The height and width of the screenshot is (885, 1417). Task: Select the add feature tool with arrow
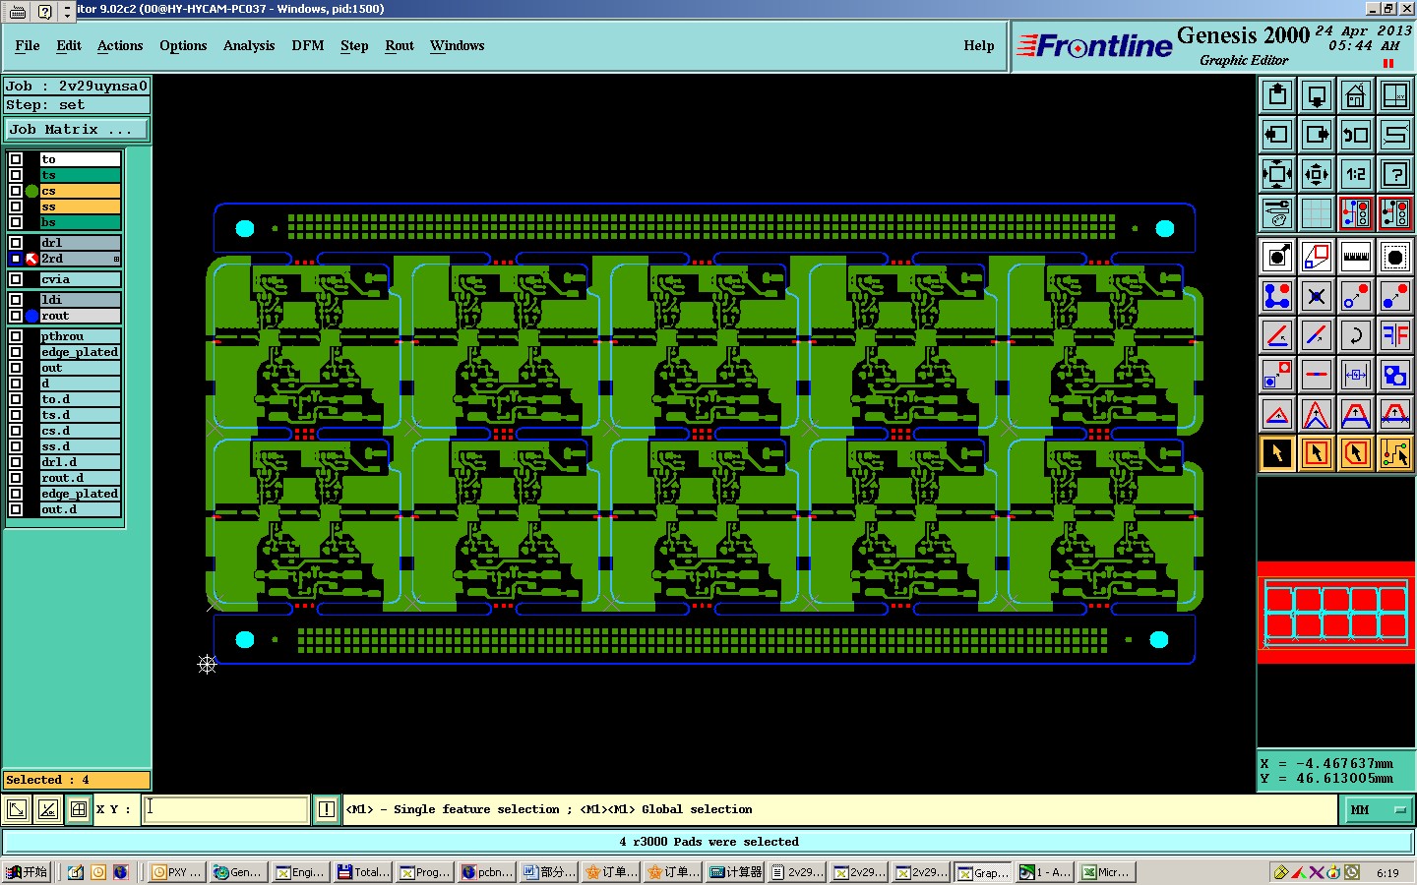pos(1277,258)
